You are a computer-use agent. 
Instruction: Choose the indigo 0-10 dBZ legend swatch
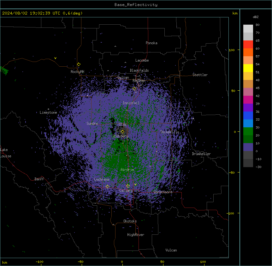pyautogui.click(x=248, y=147)
